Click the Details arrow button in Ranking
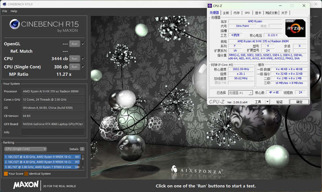 82,149
